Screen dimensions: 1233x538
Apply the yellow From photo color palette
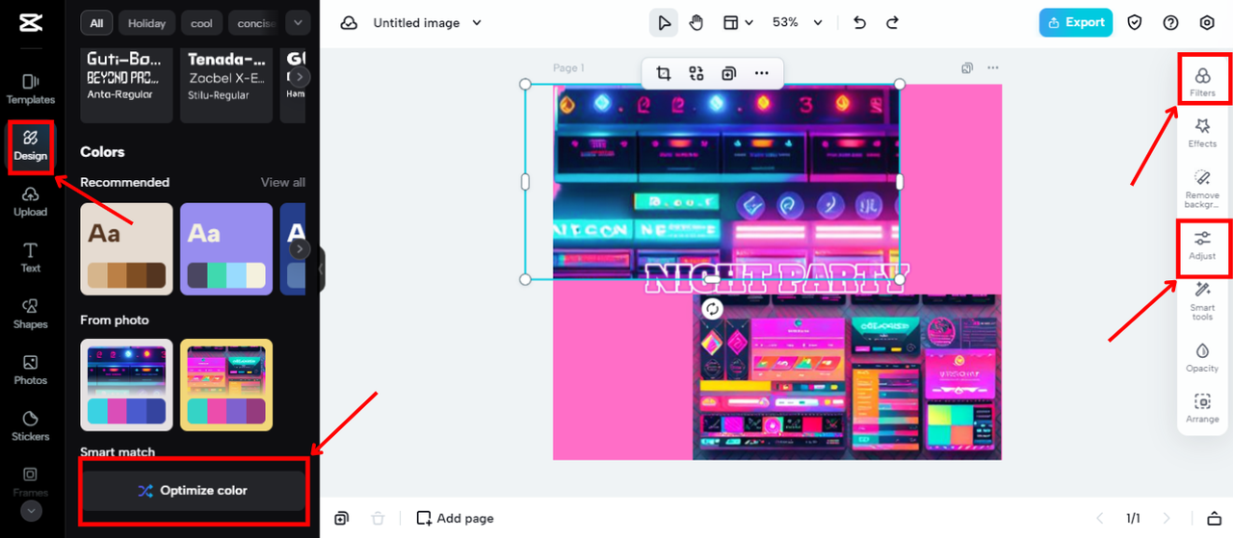pyautogui.click(x=226, y=385)
